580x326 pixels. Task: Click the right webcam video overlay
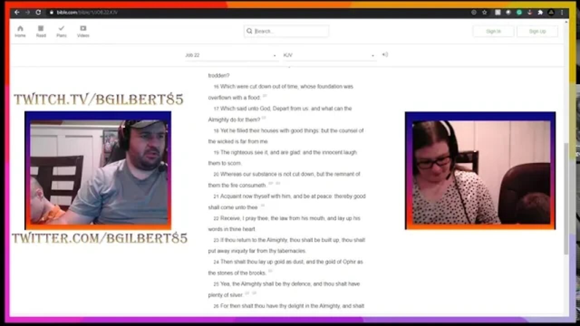click(x=480, y=170)
